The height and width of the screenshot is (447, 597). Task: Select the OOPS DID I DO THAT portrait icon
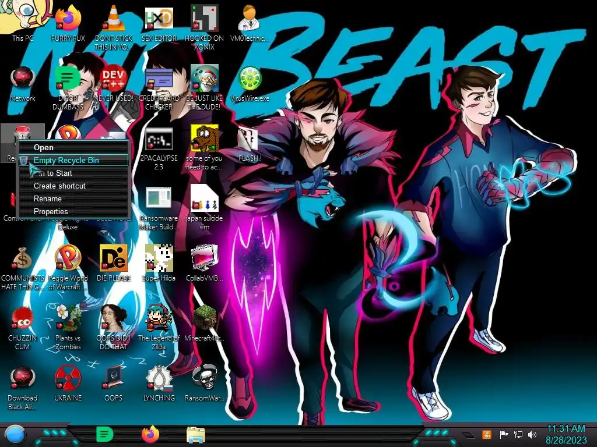(x=114, y=328)
